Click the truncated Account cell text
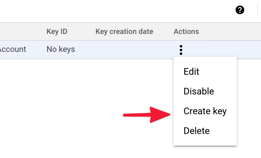The image size is (261, 158). pyautogui.click(x=13, y=49)
